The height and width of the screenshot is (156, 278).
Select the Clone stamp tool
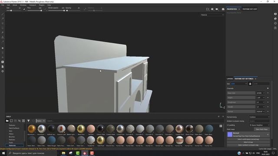coord(3,37)
